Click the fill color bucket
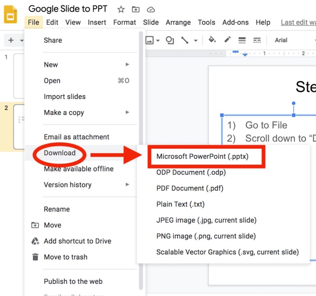The image size is (316, 296). coord(212,40)
